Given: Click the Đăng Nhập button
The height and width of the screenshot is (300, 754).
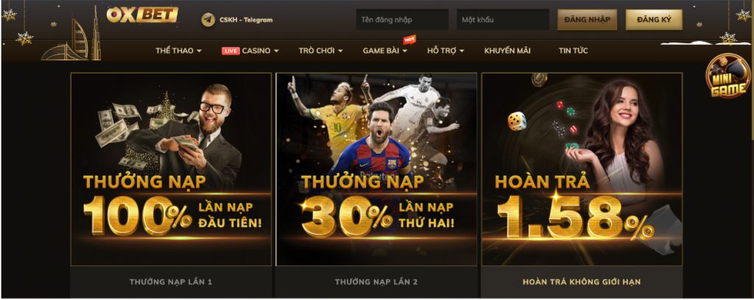Looking at the screenshot, I should [587, 20].
